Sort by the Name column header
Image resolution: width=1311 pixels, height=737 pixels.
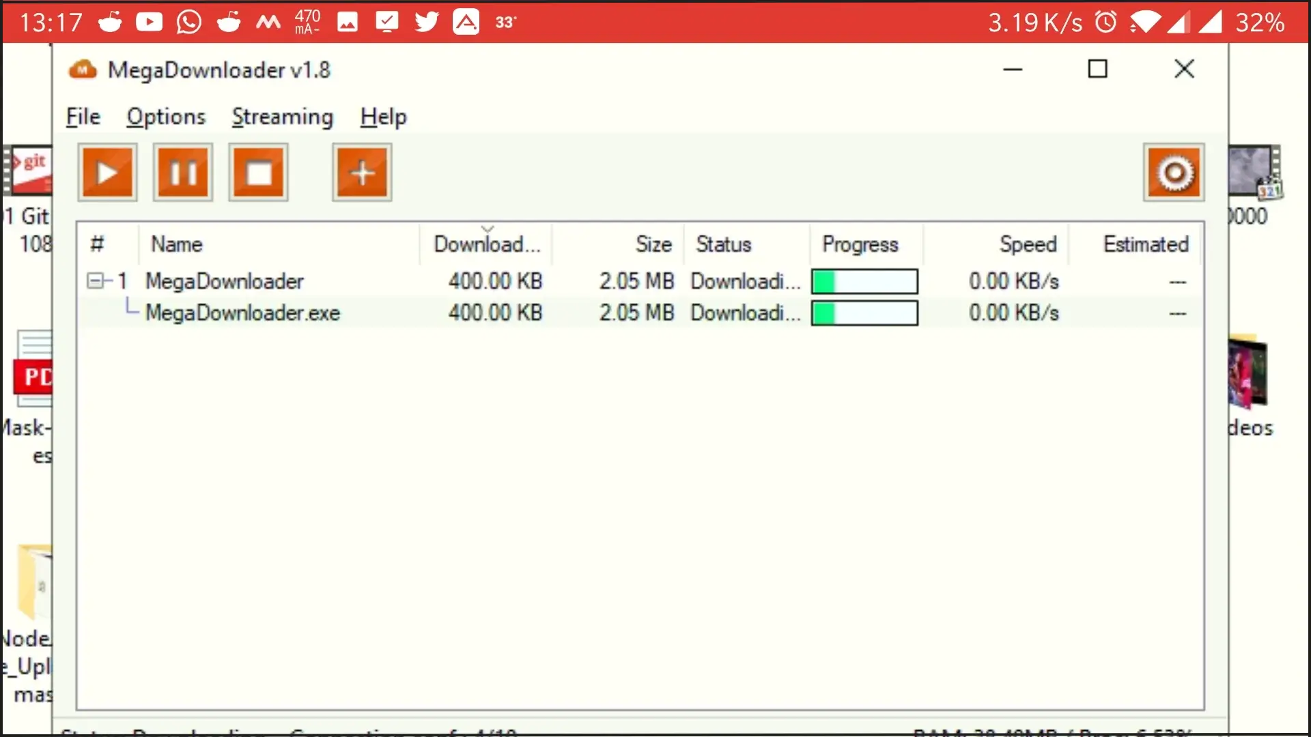click(x=279, y=244)
